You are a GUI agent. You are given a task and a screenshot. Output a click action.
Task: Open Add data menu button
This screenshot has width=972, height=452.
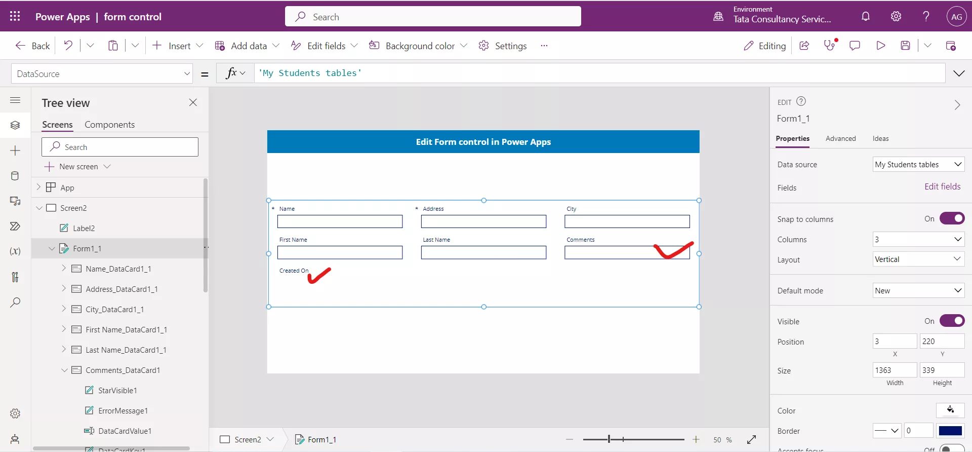(247, 46)
